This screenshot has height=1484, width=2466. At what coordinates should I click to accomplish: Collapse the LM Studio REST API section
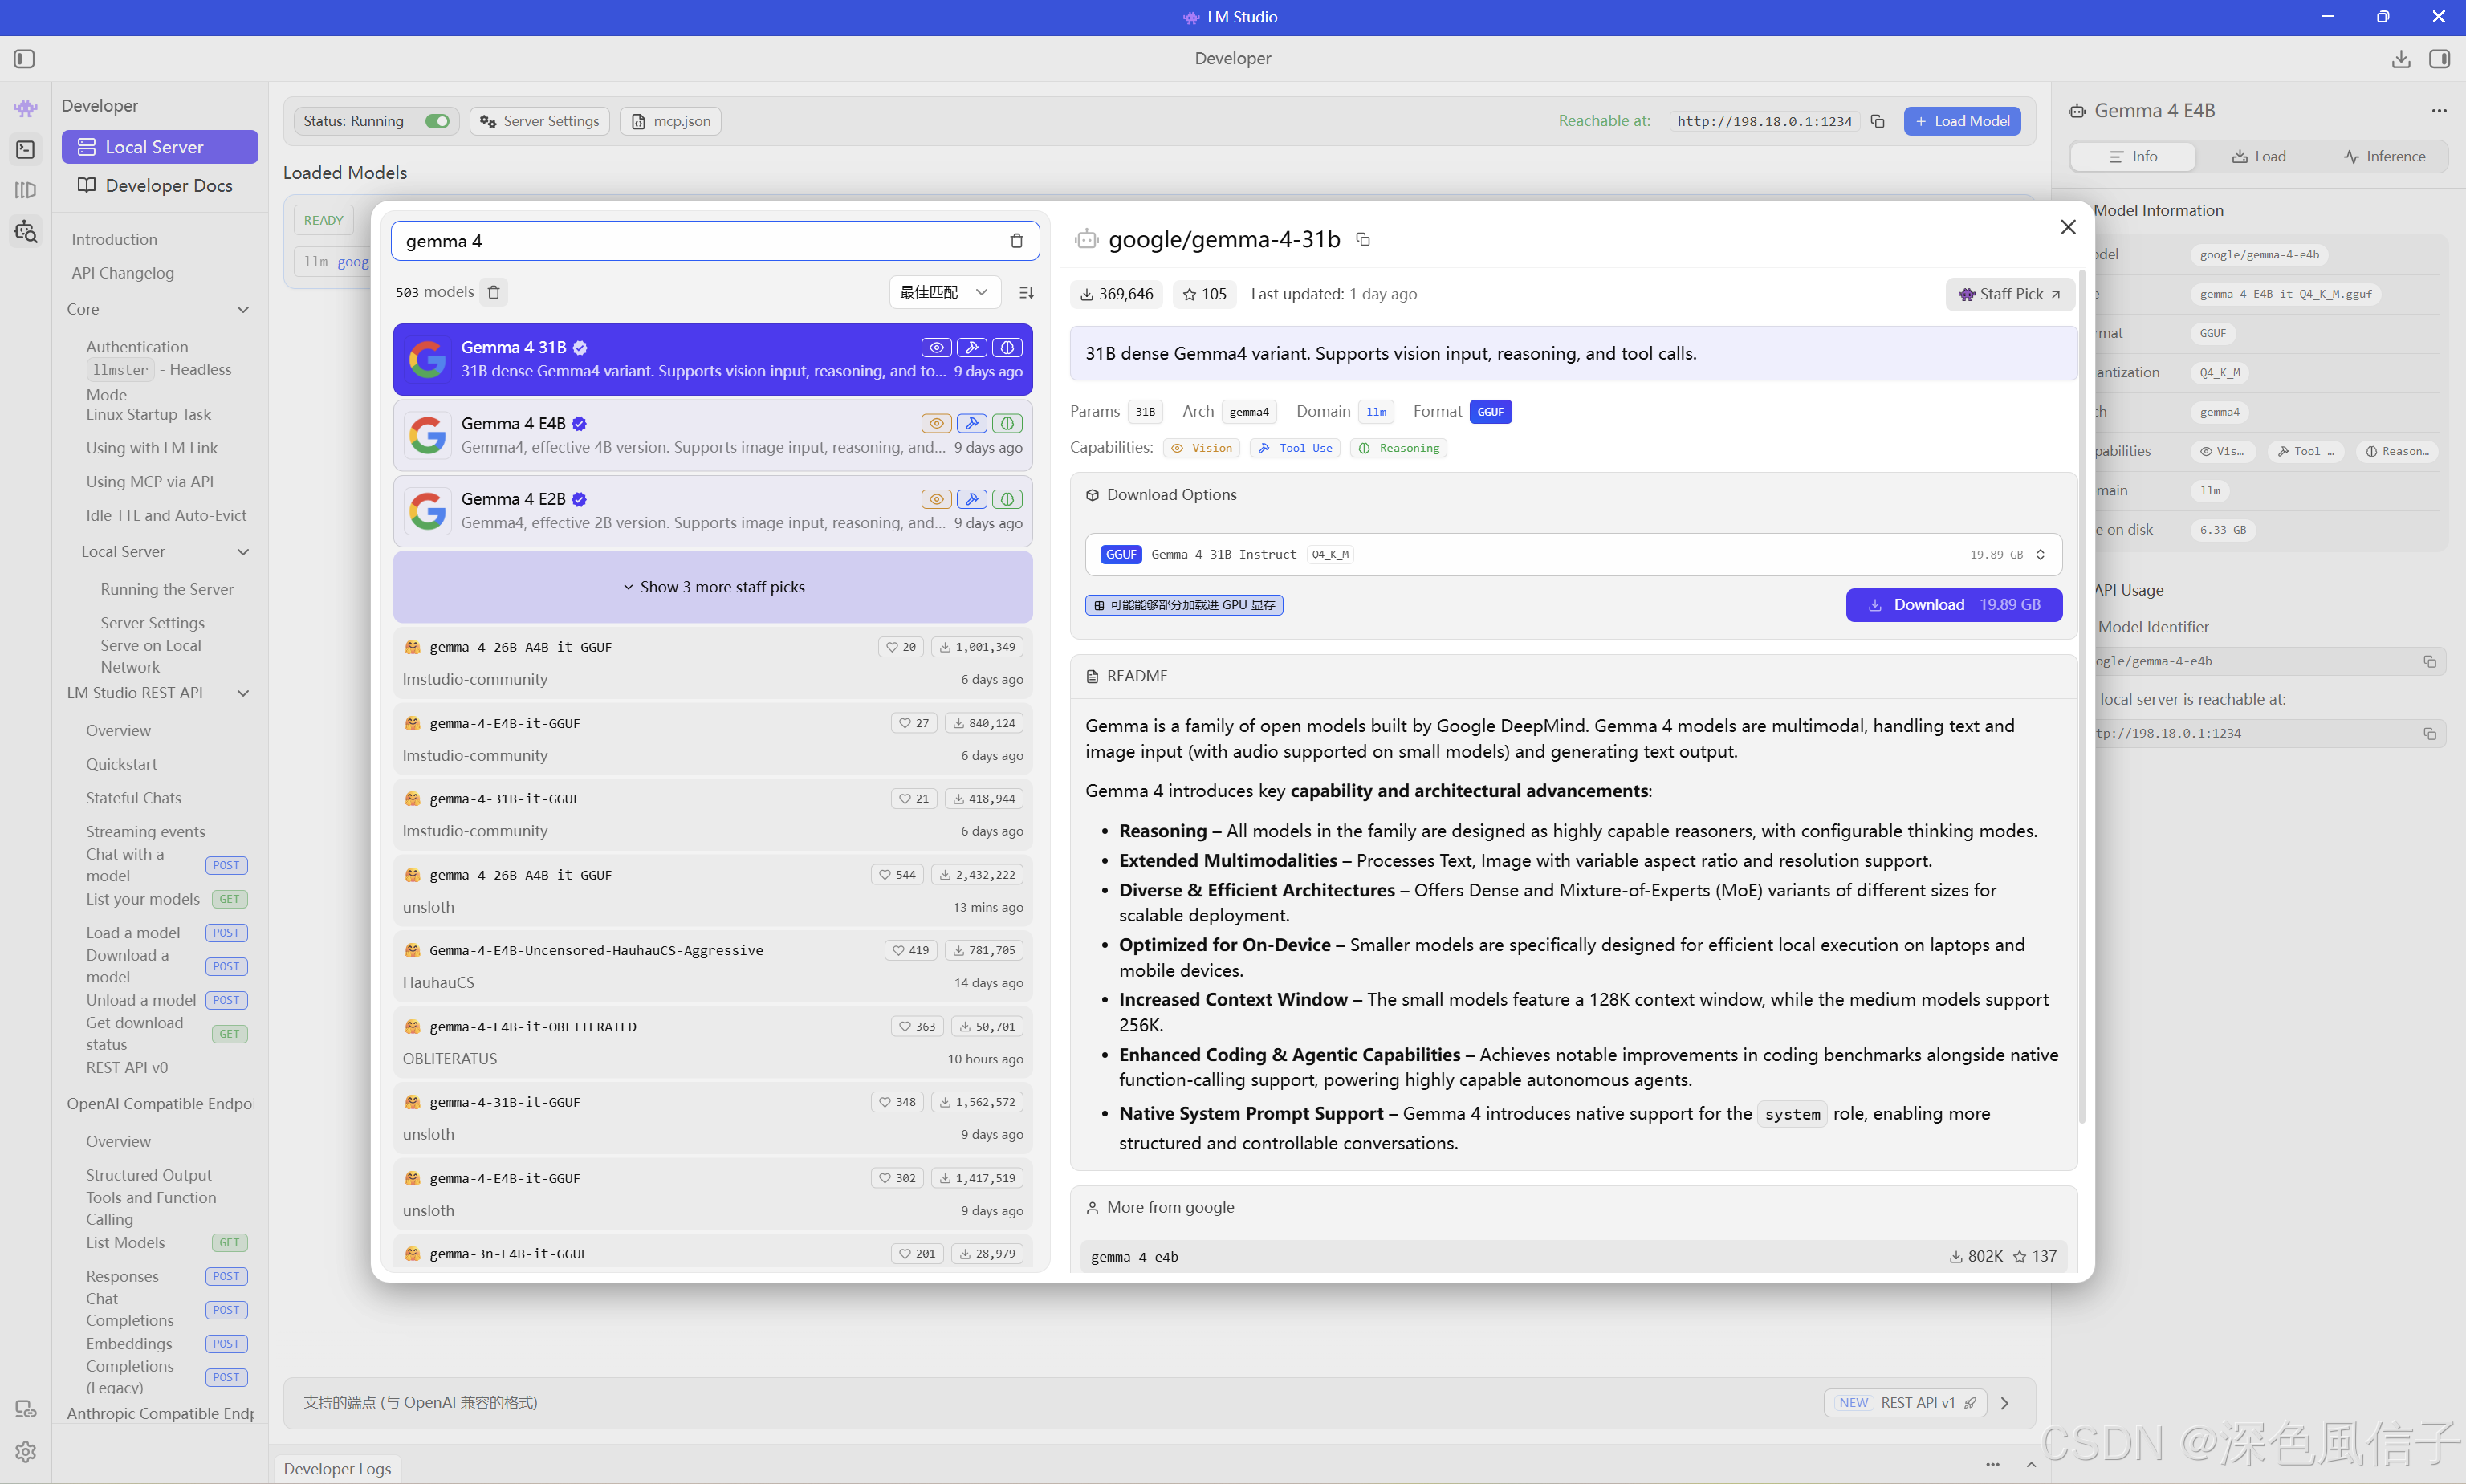point(243,693)
